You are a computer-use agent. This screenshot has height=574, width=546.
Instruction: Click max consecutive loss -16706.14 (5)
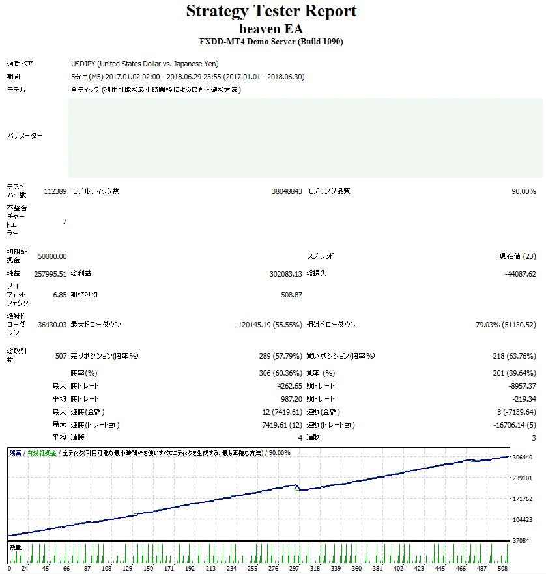point(515,424)
